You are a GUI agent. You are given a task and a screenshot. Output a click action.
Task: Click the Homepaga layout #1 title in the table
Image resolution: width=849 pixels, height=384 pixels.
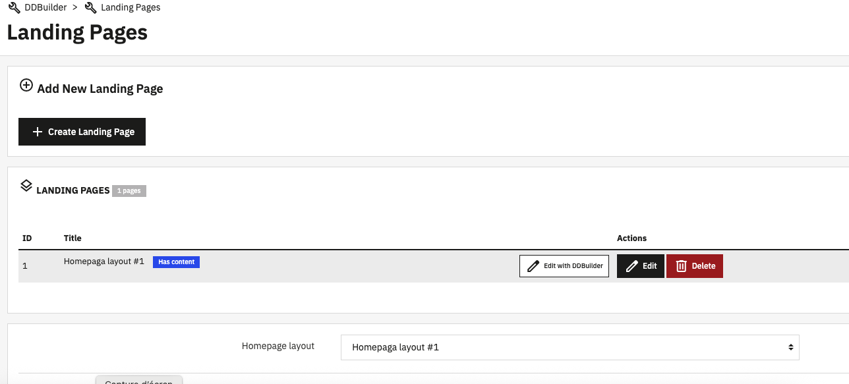coord(103,261)
